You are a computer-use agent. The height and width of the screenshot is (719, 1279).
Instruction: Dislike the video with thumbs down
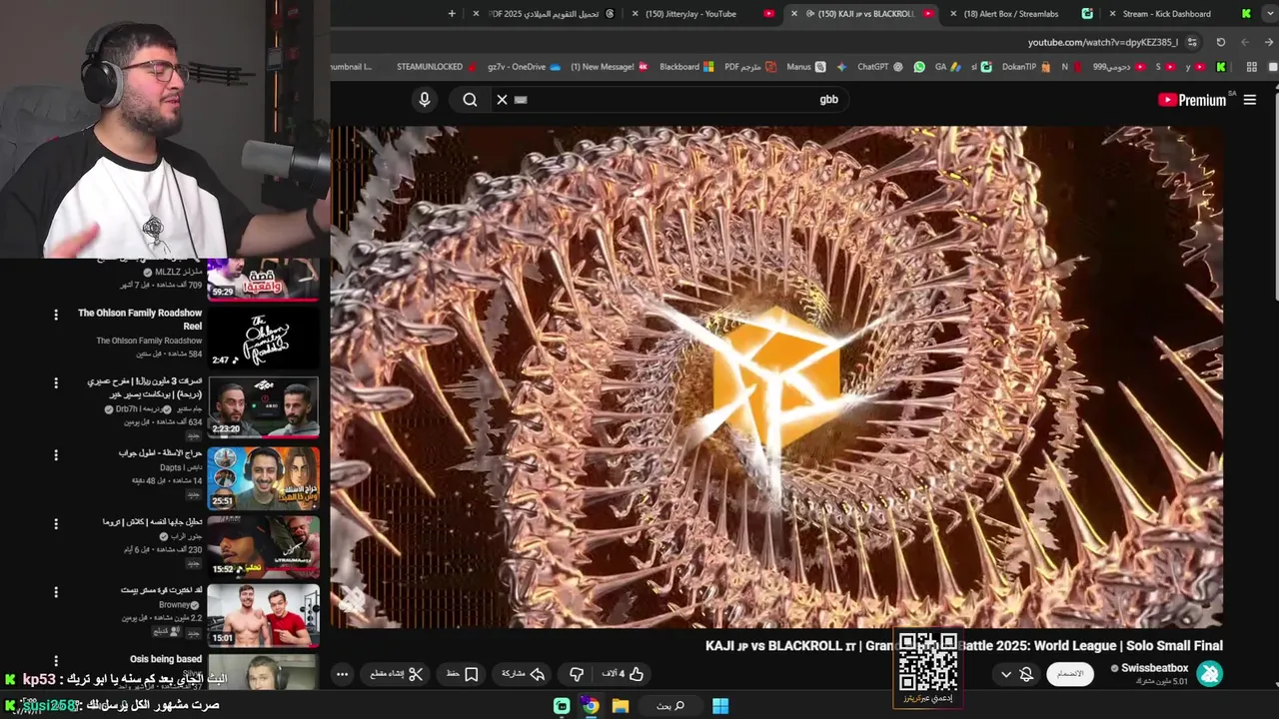(577, 674)
